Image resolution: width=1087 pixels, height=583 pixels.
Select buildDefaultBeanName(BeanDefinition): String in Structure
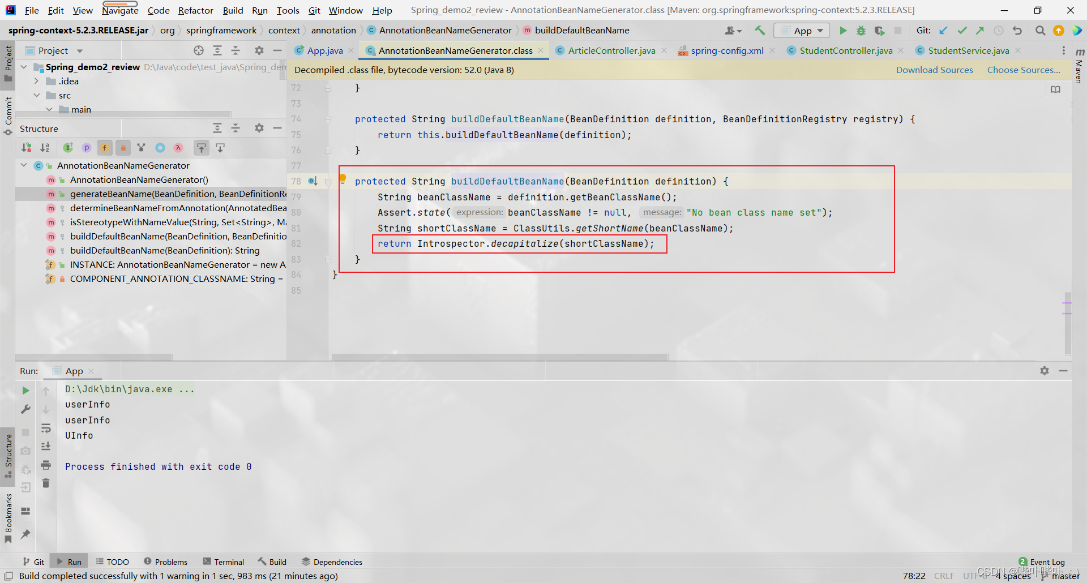165,250
